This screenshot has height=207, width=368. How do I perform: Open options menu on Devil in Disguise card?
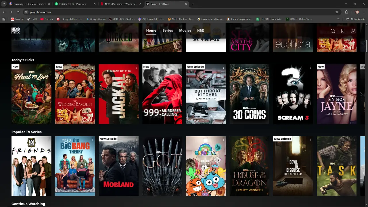310,139
